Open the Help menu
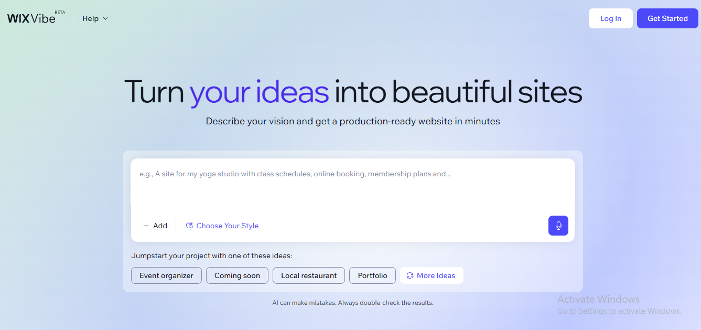The width and height of the screenshot is (701, 330). (90, 18)
